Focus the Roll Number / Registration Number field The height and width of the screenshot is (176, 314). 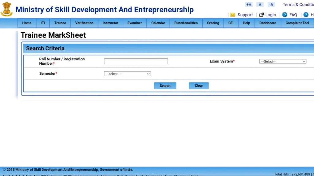(136, 61)
